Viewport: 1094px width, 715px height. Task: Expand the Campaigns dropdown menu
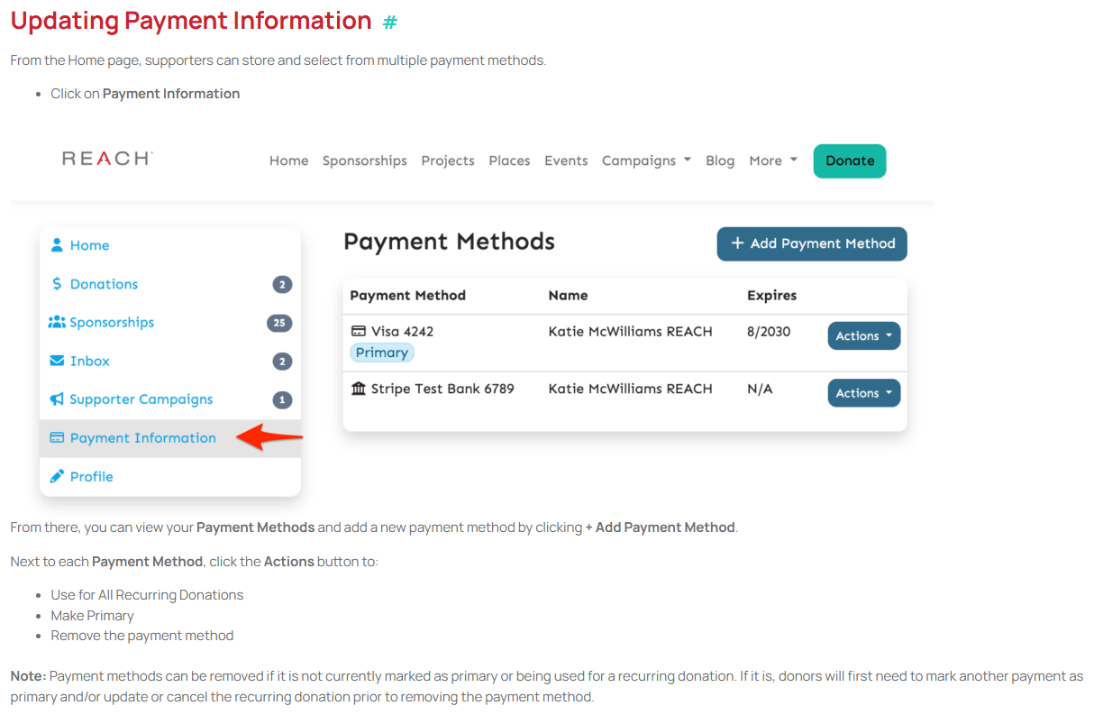[646, 160]
